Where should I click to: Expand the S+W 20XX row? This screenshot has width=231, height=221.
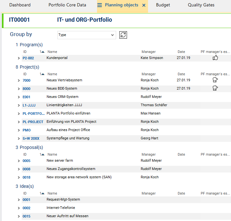tap(19, 138)
